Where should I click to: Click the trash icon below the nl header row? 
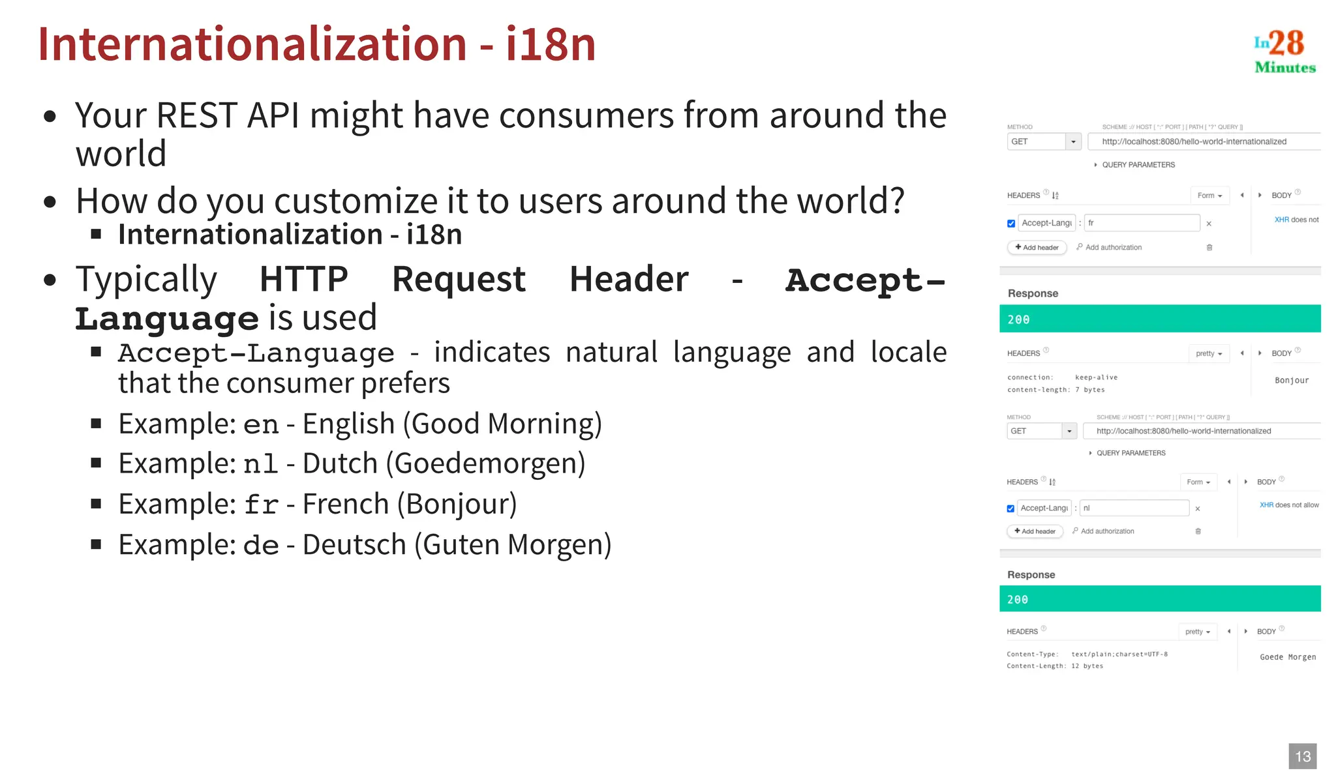(1198, 531)
